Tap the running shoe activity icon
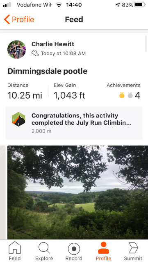 tap(35, 54)
